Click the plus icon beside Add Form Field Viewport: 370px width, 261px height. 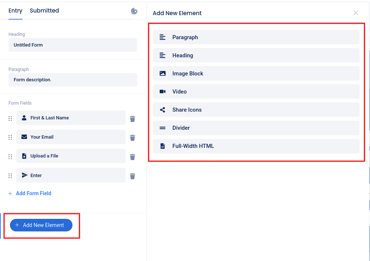coord(10,193)
